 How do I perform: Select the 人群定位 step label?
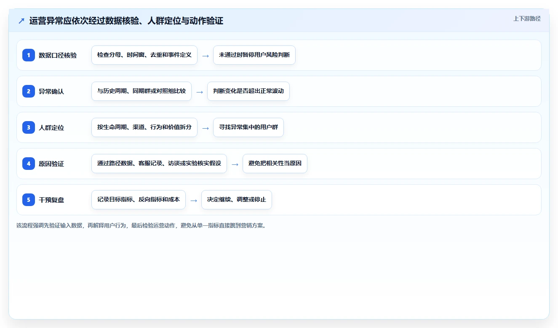(x=51, y=127)
